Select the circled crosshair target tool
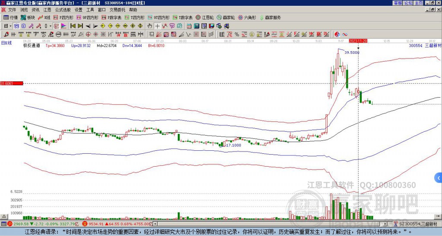Viewport: 442px width, 236px height. point(88,34)
